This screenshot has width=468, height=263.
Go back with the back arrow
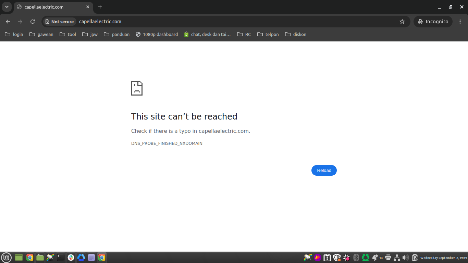[8, 22]
